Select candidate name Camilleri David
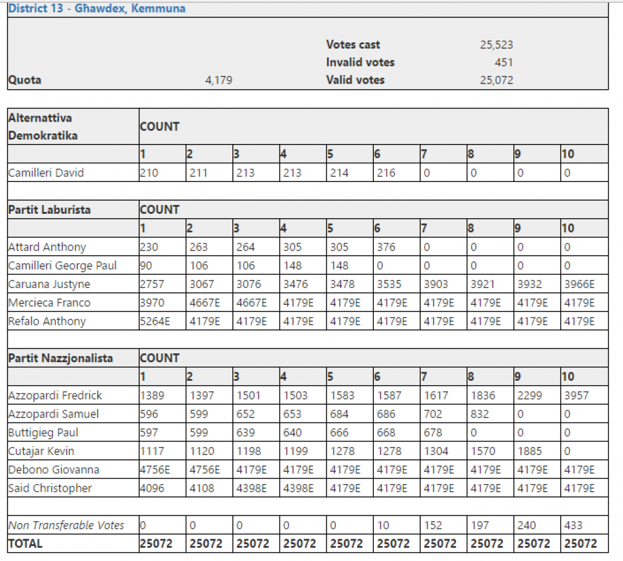The height and width of the screenshot is (561, 623). (x=46, y=173)
